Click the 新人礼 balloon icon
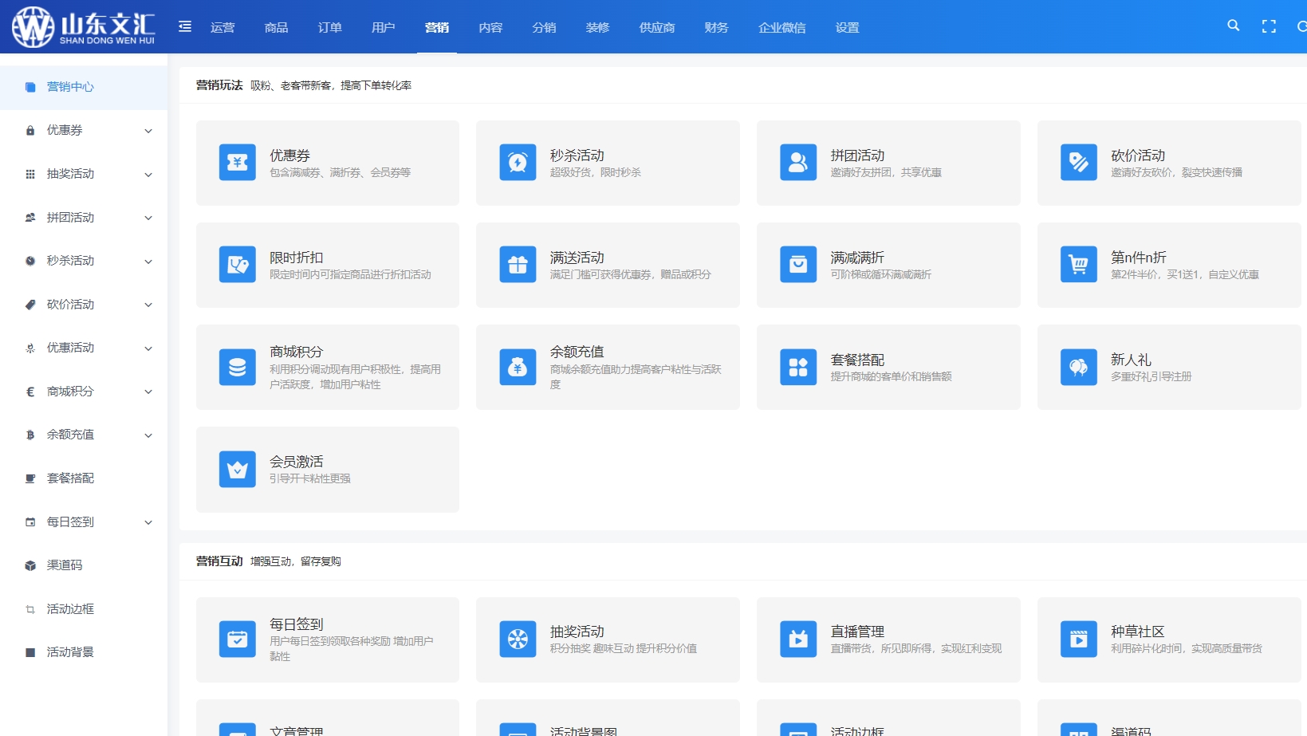1307x736 pixels. (1079, 367)
